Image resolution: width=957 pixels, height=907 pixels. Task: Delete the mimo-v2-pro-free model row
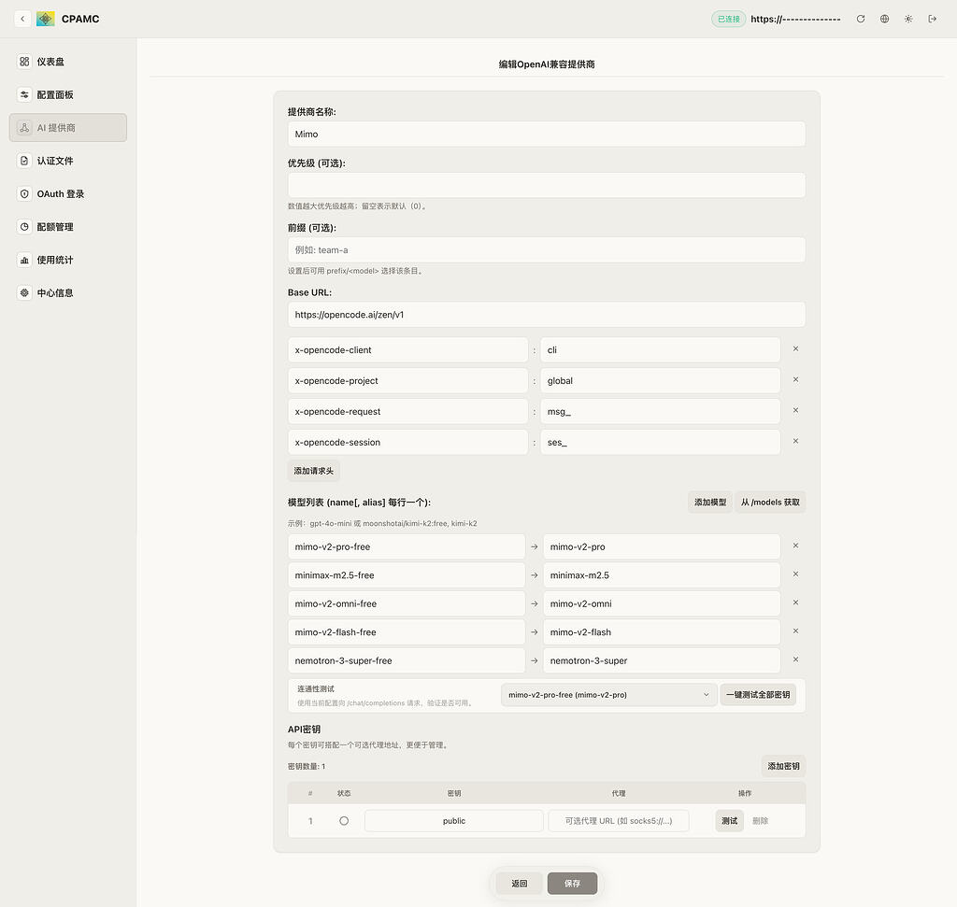tap(796, 546)
